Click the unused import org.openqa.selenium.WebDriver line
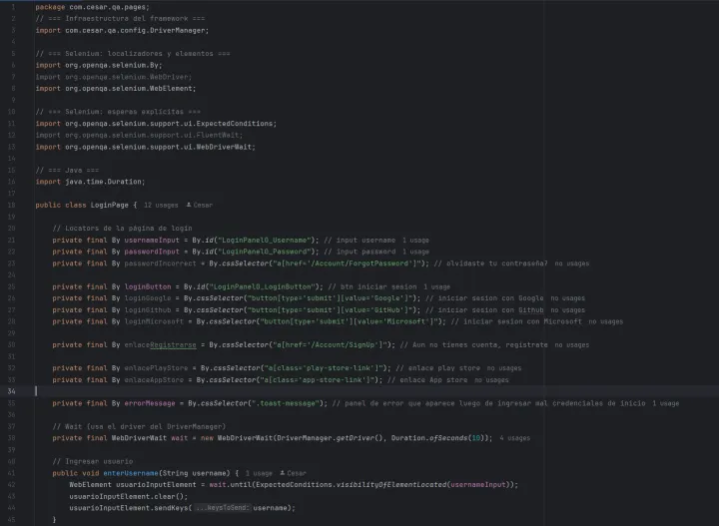Image resolution: width=719 pixels, height=526 pixels. tap(114, 77)
